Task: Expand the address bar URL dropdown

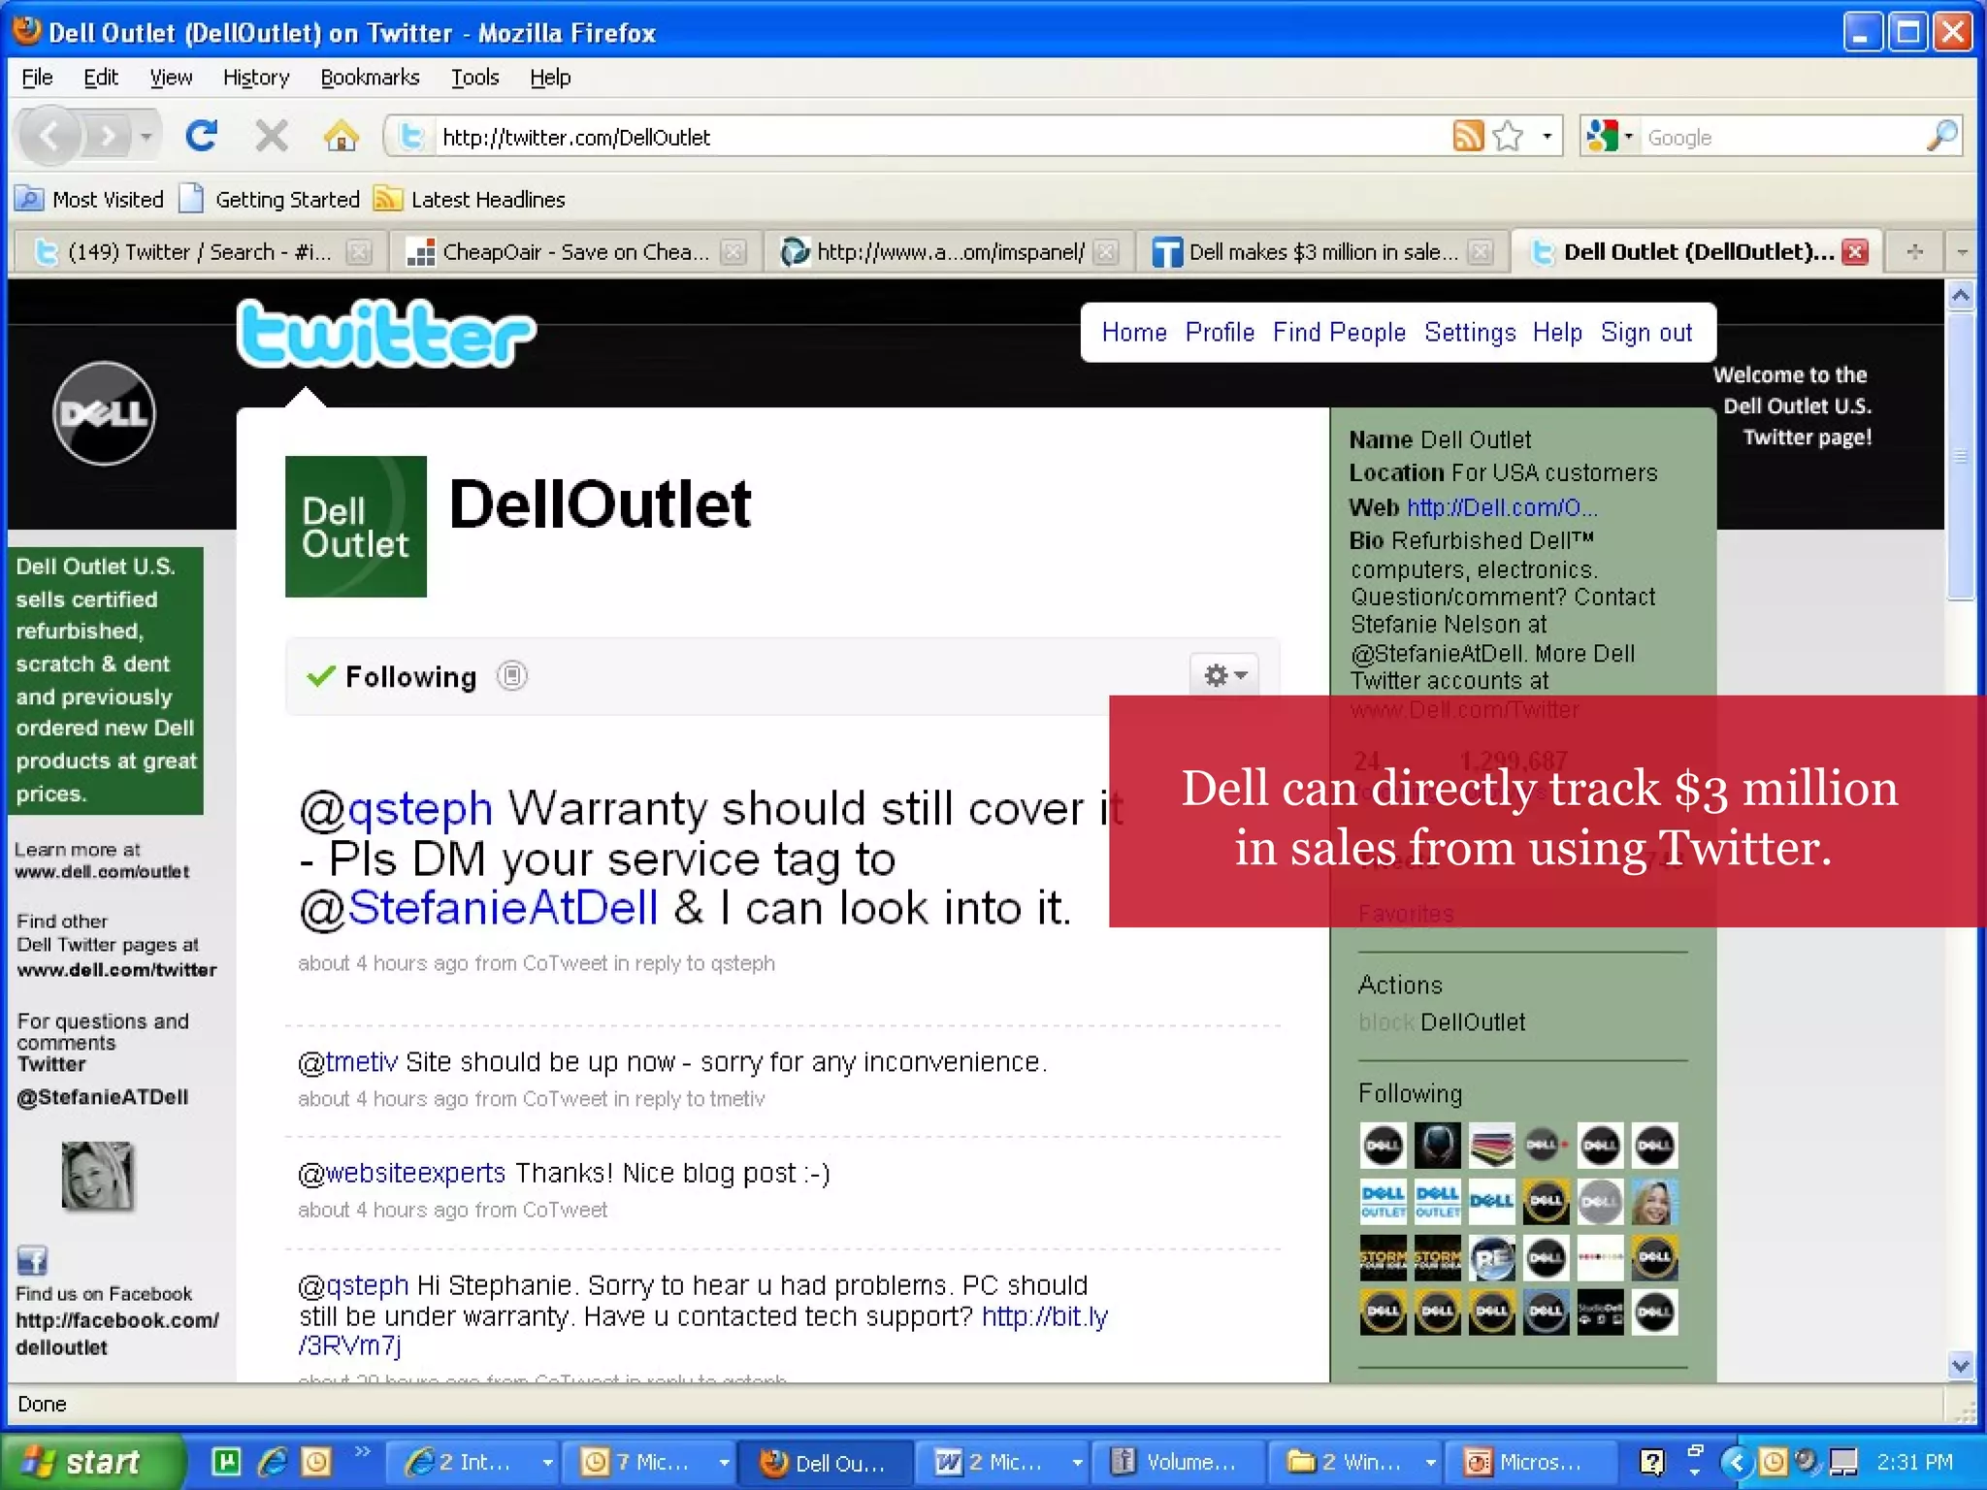Action: [1547, 136]
